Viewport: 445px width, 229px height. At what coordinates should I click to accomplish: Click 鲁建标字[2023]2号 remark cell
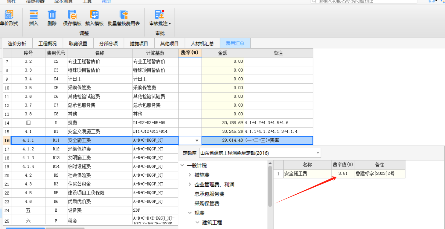pyautogui.click(x=380, y=174)
